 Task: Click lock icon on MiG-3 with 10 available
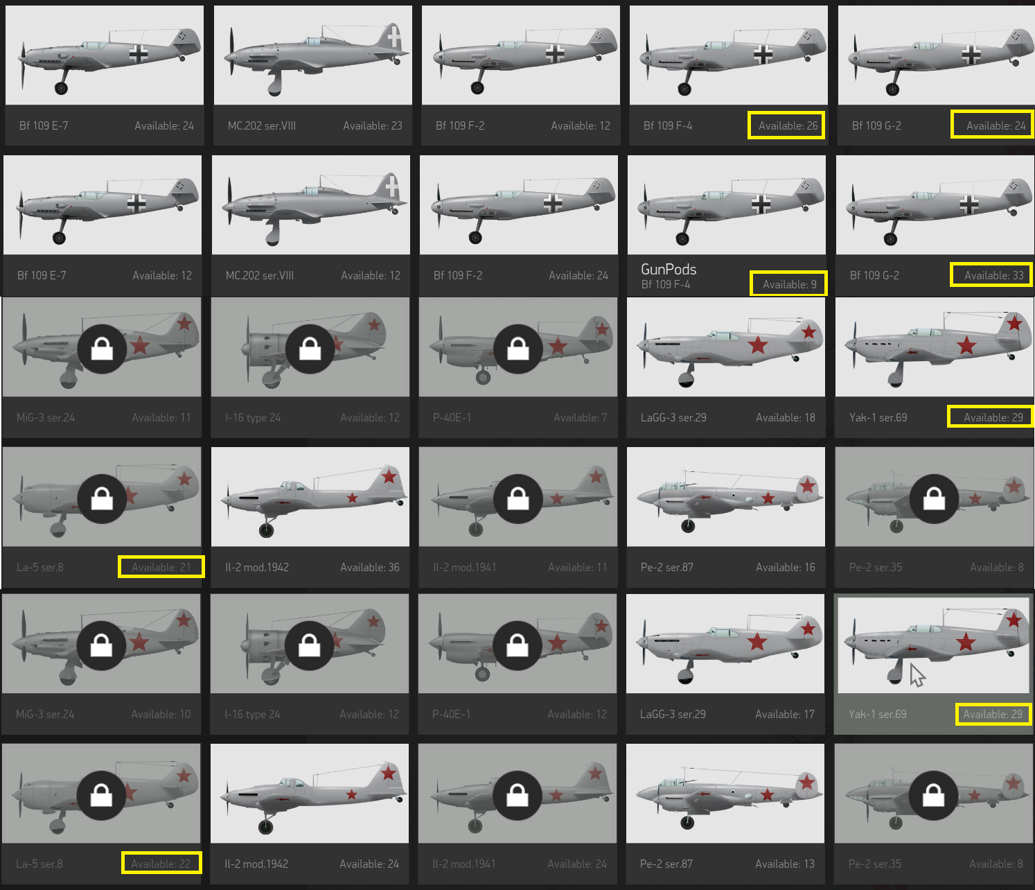(101, 645)
